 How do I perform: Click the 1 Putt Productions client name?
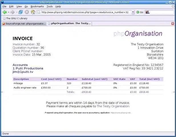click(x=28, y=68)
